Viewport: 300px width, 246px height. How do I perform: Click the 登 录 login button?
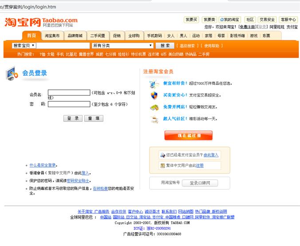(x=73, y=118)
